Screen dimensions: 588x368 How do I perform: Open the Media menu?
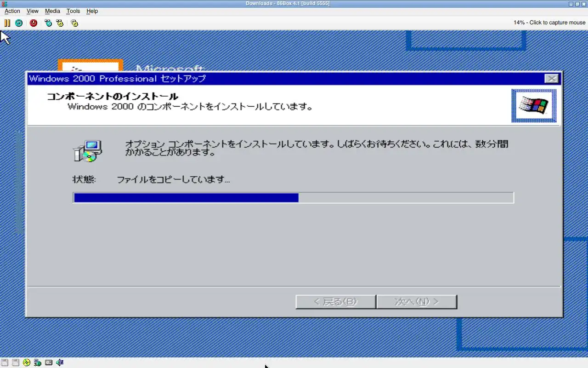tap(52, 11)
